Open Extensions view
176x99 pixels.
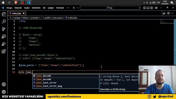4,51
